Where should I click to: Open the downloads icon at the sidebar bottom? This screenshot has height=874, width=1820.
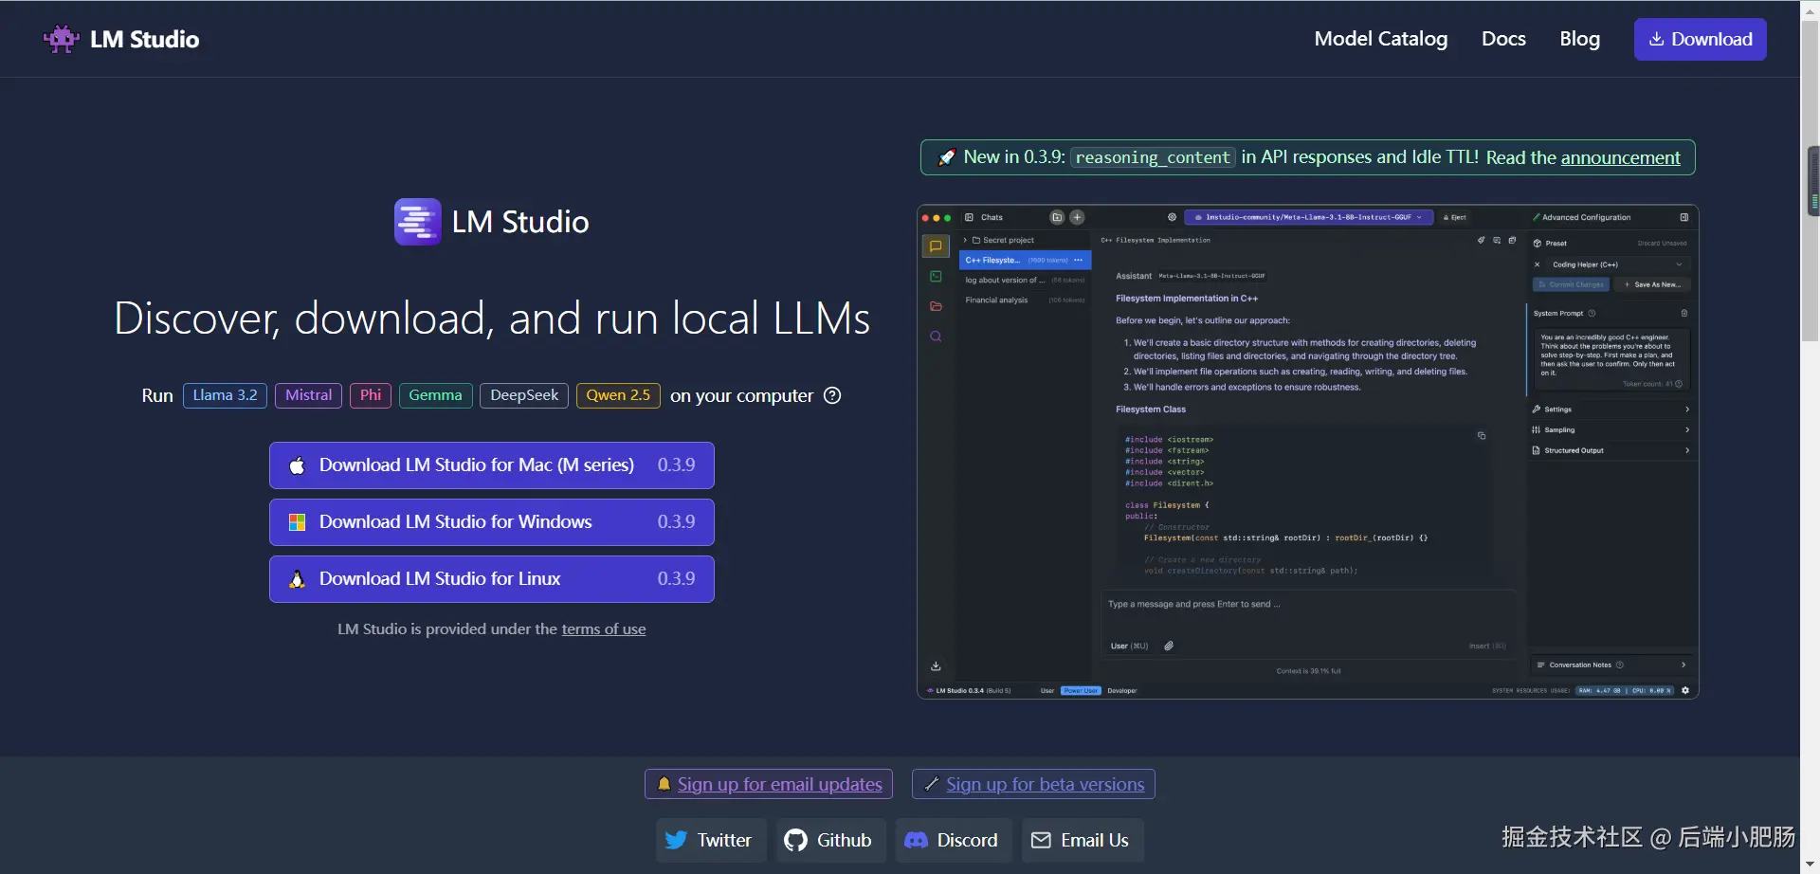(936, 665)
